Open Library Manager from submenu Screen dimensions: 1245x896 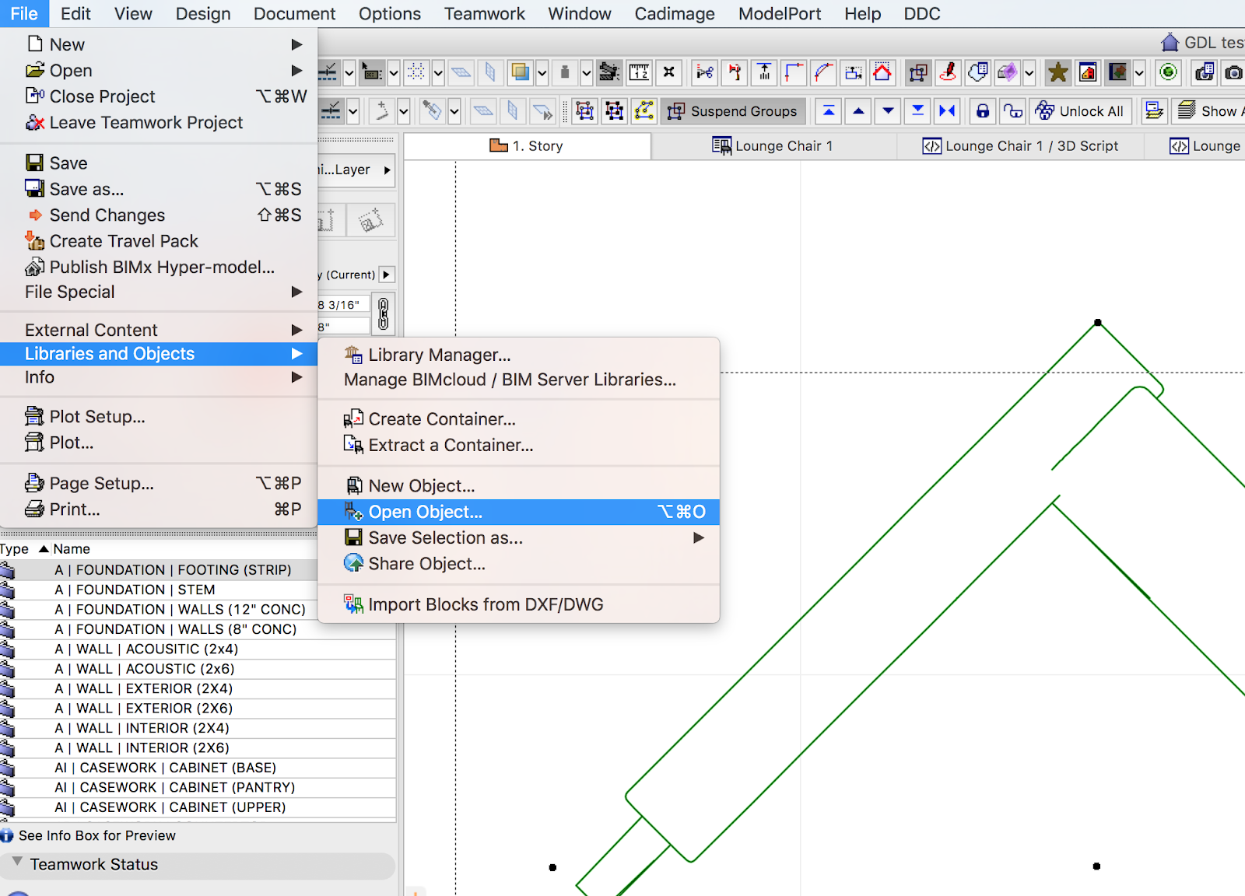click(x=439, y=355)
